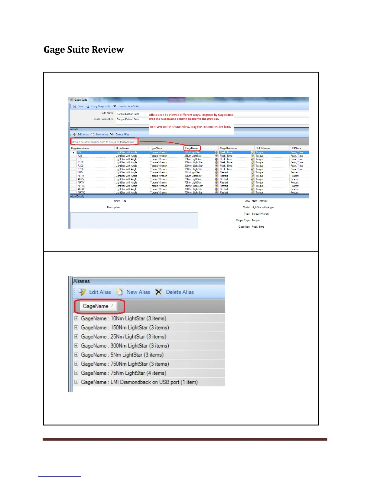Click the row selector arrow beside P5
The image size is (370, 479).
pos(73,152)
